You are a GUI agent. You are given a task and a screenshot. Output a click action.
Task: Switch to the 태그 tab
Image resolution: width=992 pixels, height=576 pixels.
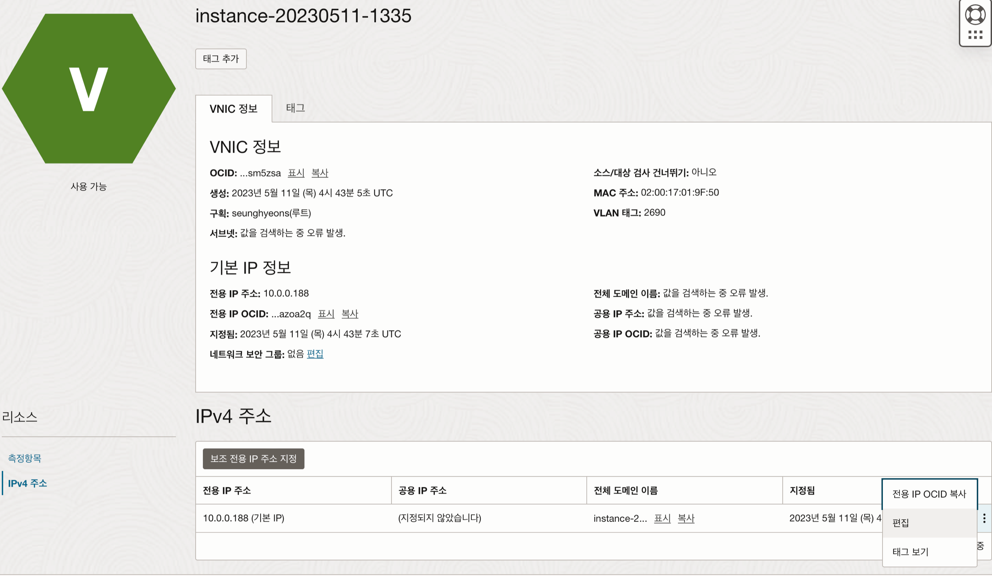295,108
